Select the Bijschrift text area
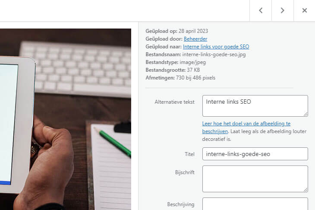Viewport: 315px width, 210px height. click(x=255, y=179)
